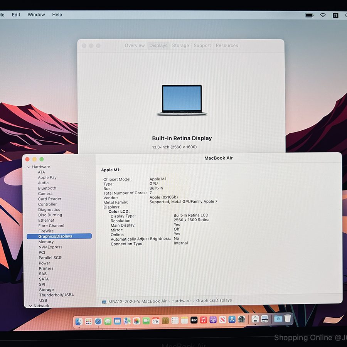
Task: Open the Wi-Fi menu bar icon
Action: click(323, 15)
